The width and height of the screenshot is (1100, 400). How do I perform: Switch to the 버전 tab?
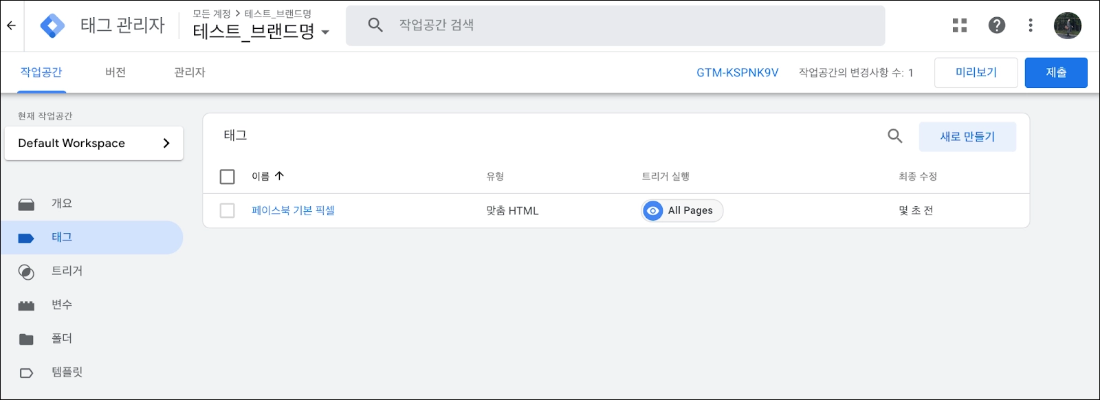(x=115, y=72)
